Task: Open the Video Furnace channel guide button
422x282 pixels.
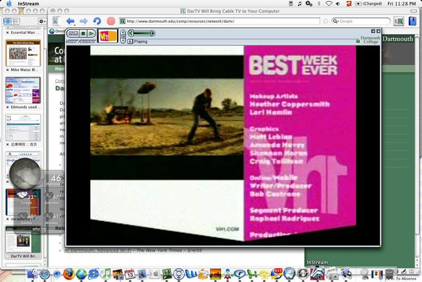Action: [73, 34]
